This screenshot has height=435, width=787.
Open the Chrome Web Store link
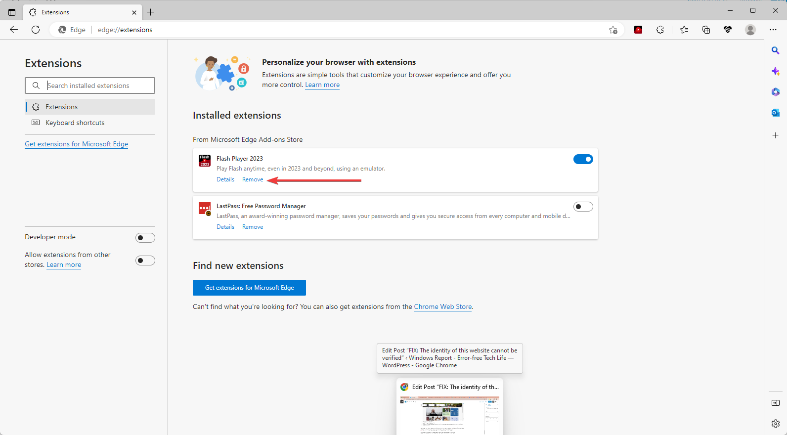coord(443,306)
